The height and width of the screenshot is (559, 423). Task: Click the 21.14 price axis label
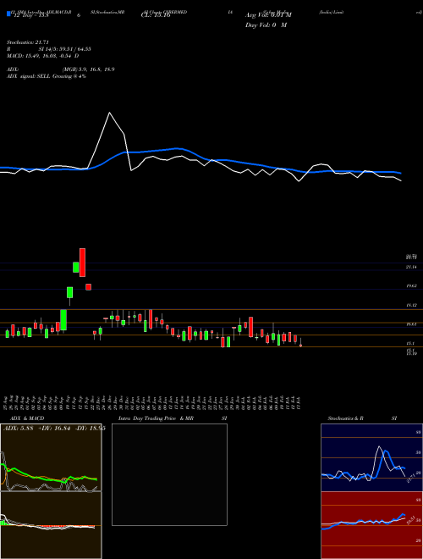(x=411, y=267)
